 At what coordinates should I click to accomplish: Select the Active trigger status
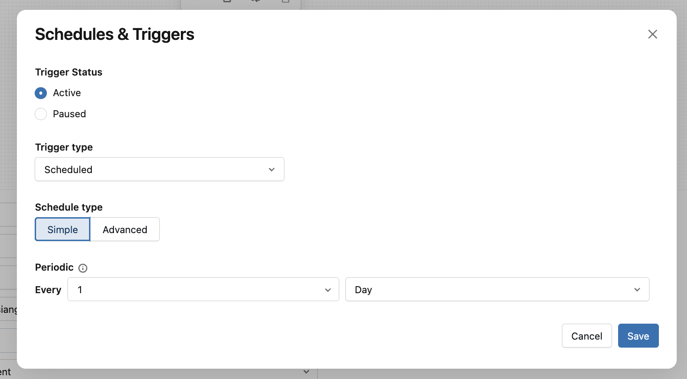click(41, 93)
